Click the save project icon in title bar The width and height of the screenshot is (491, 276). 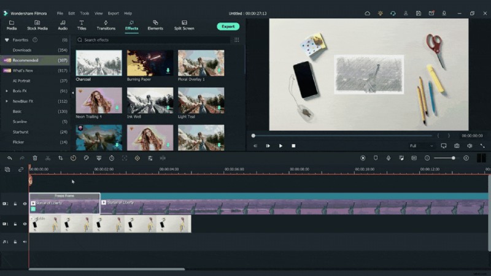tap(419, 13)
